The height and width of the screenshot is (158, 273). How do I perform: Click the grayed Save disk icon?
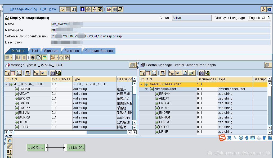pyautogui.click(x=68, y=9)
